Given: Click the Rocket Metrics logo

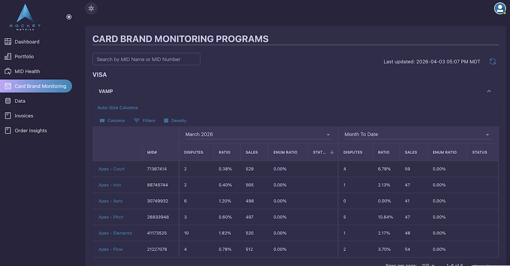Looking at the screenshot, I should point(25,17).
